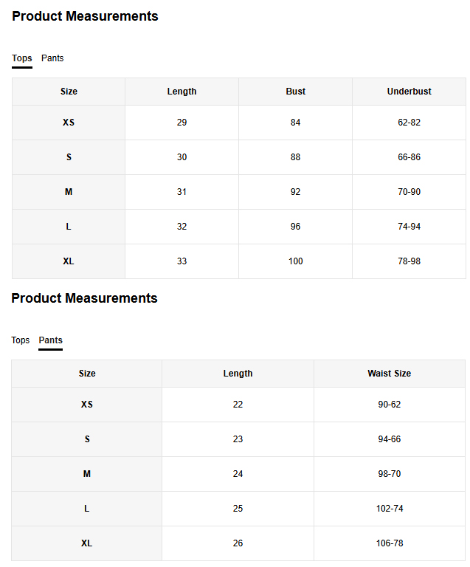This screenshot has width=470, height=567.
Task: Select the underlined Pants tab in lower section
Action: click(51, 340)
